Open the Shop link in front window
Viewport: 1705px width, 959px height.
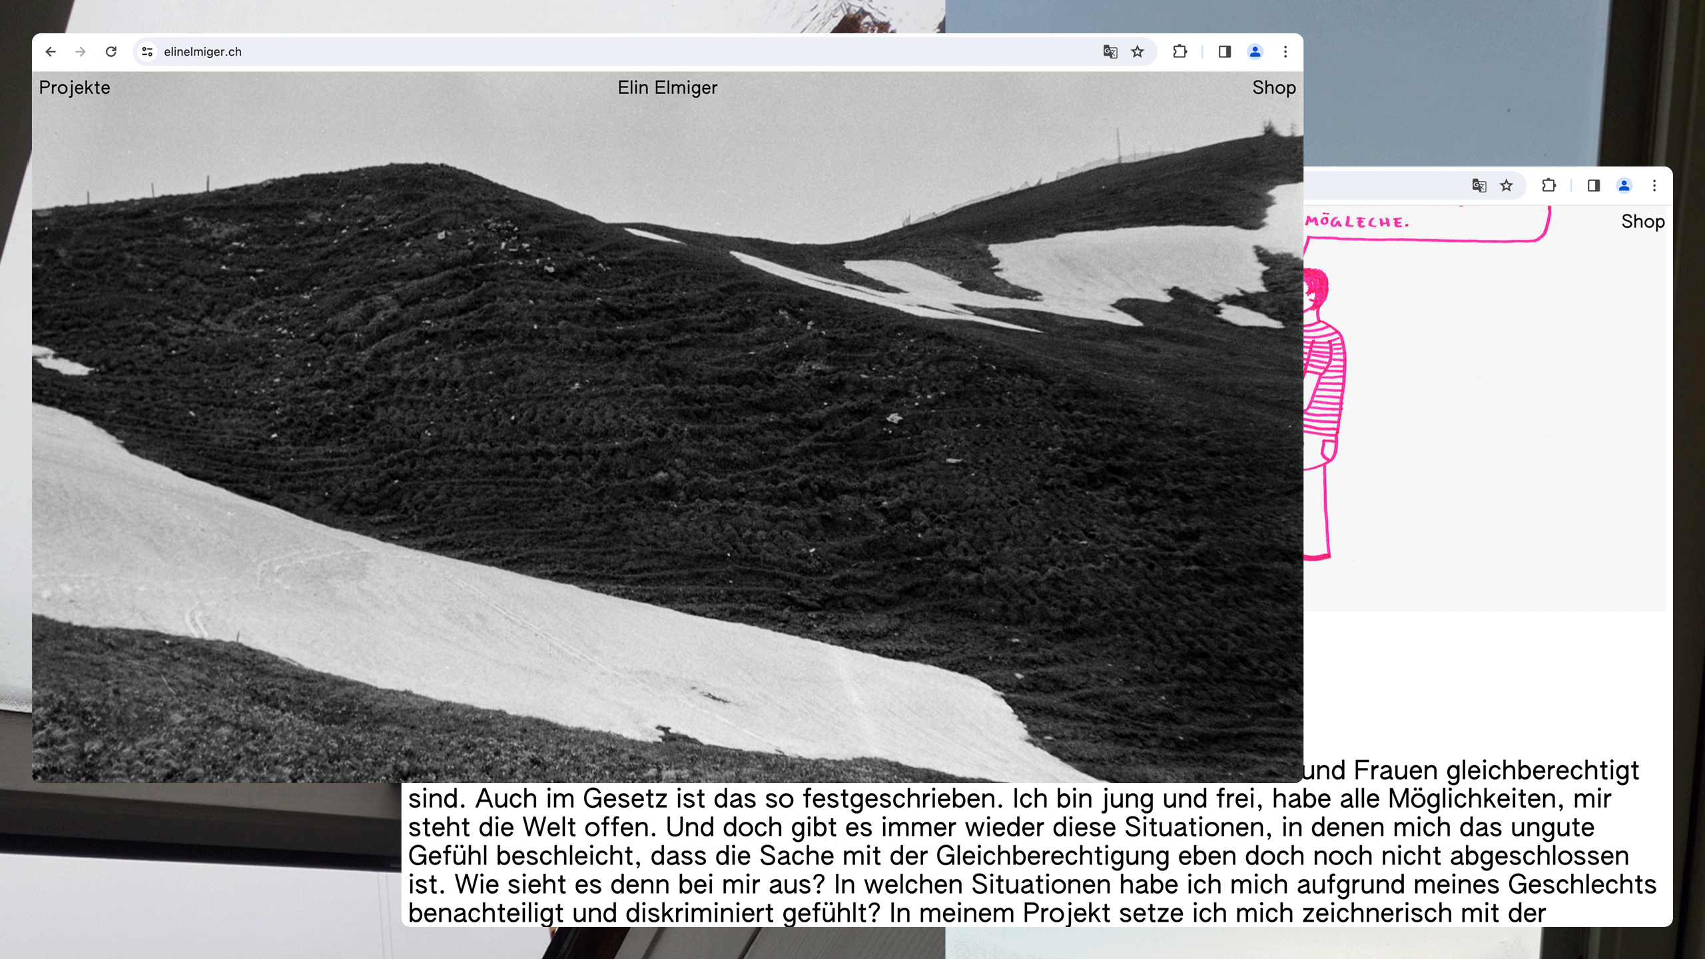(x=1273, y=87)
